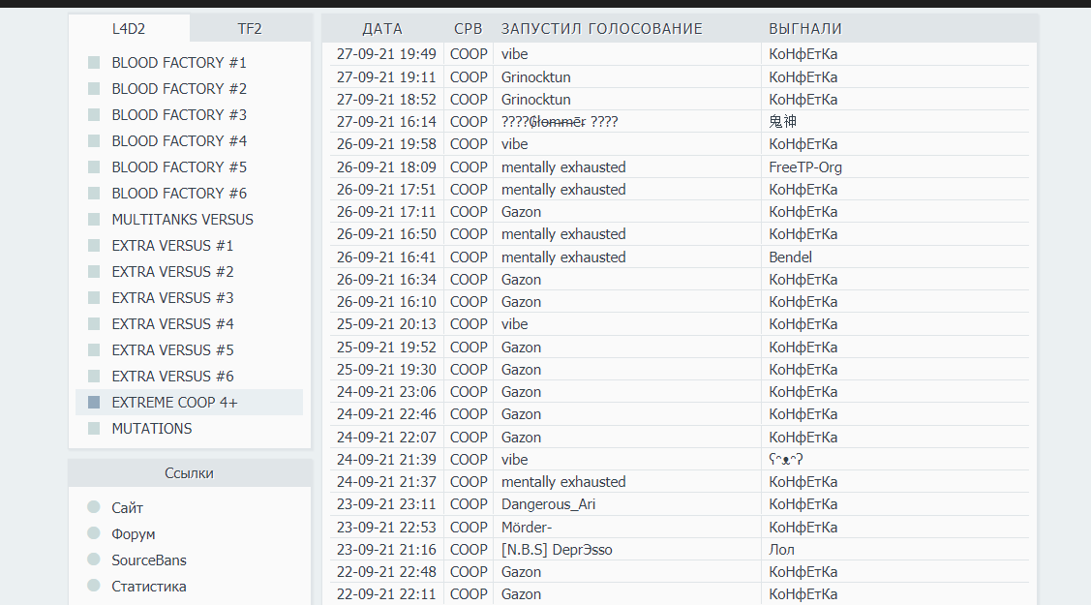This screenshot has height=605, width=1091.
Task: Click FreeTP-Org in kicked column
Action: click(805, 167)
